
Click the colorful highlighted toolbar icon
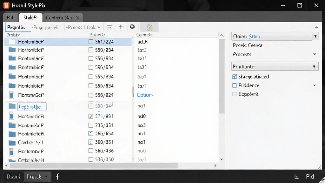click(x=149, y=27)
